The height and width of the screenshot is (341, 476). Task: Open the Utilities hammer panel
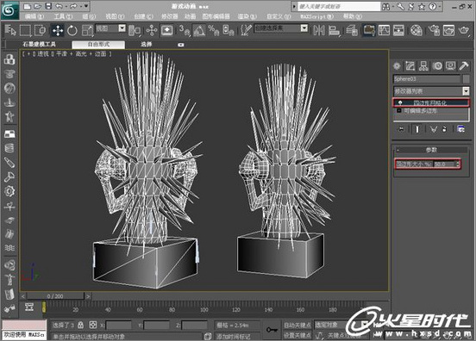(x=464, y=66)
